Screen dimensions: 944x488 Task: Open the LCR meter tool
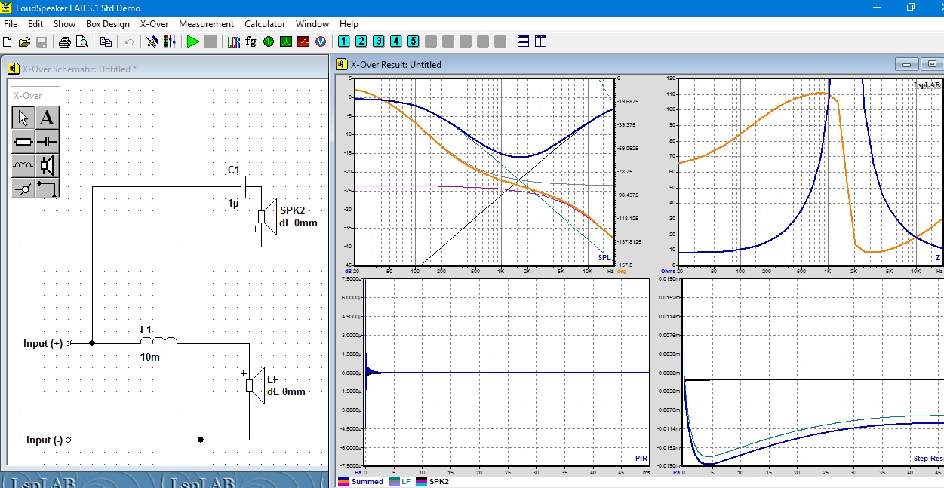click(x=234, y=41)
